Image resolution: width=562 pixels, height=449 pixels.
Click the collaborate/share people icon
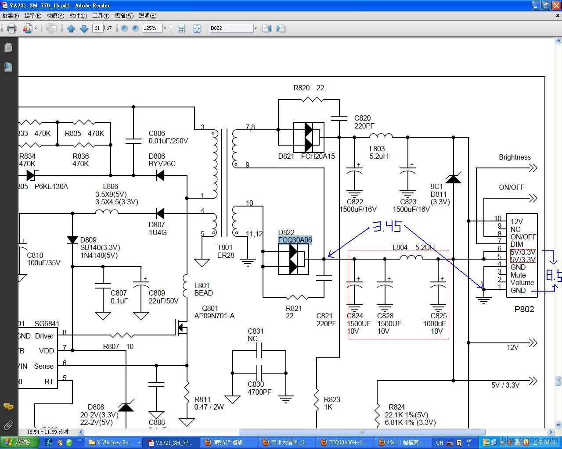[x=27, y=29]
